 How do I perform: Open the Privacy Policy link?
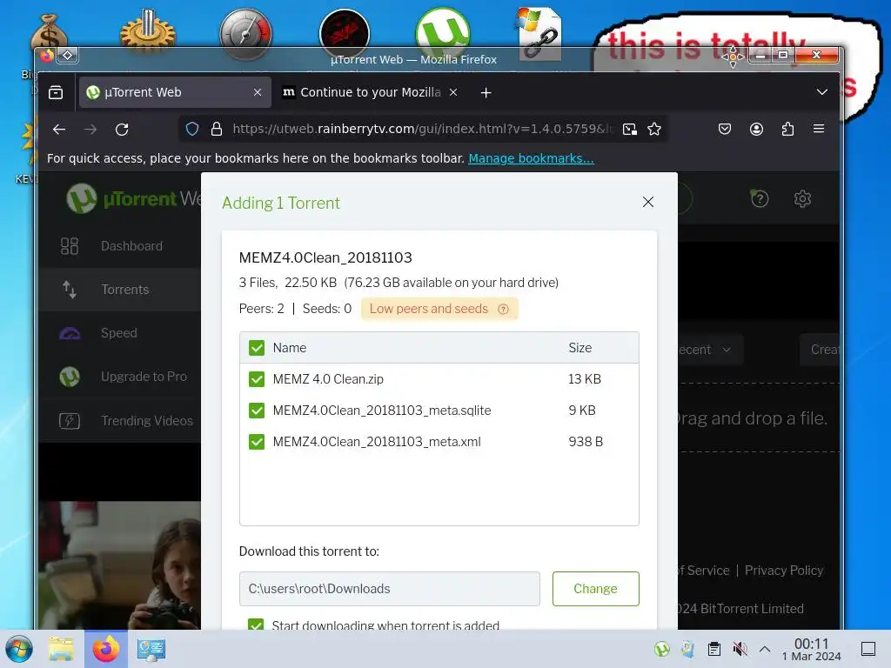pyautogui.click(x=784, y=571)
